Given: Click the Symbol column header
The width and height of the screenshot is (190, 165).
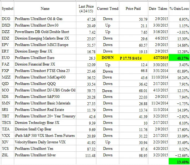Looking at the screenshot, I should (x=7, y=9).
